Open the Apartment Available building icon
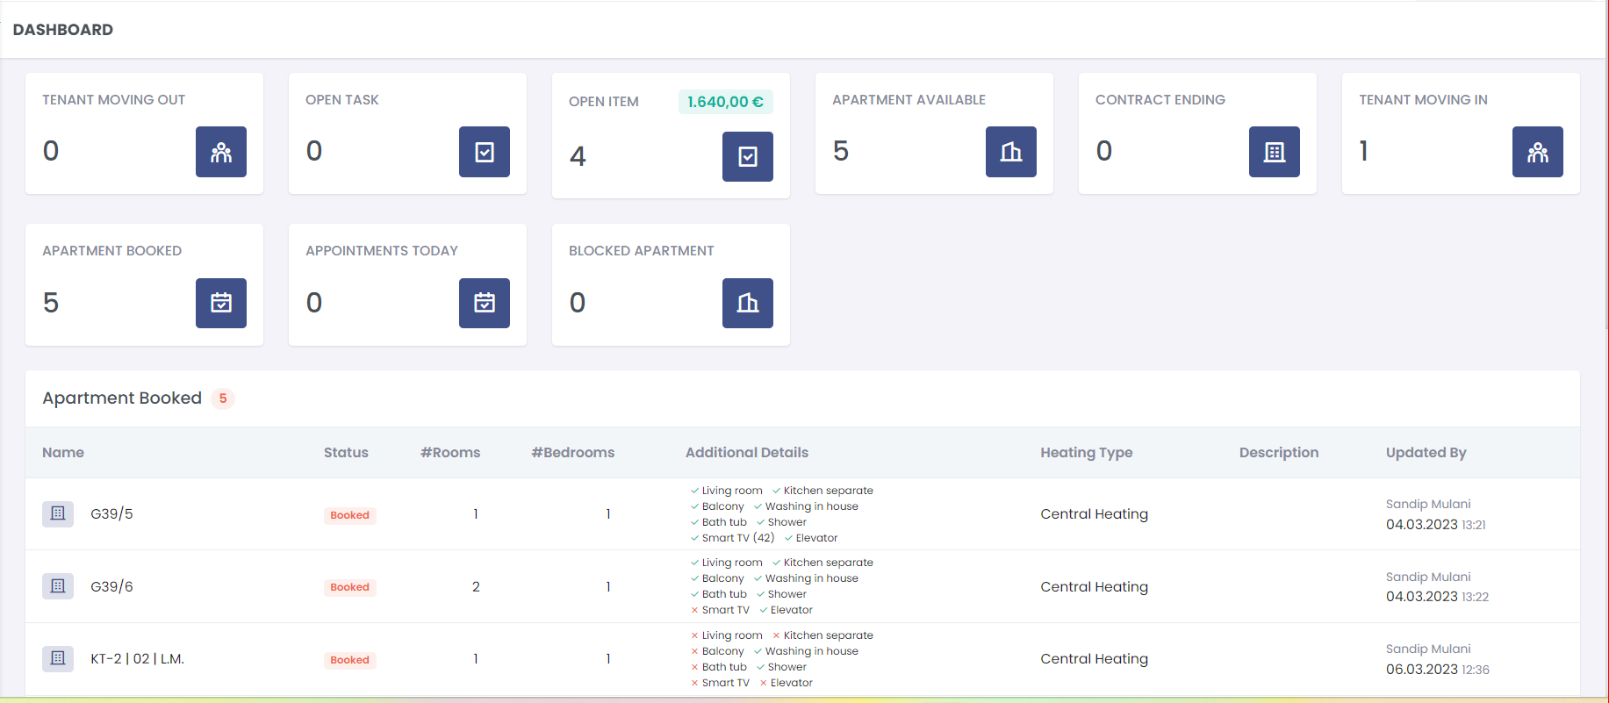1609x703 pixels. click(x=1010, y=152)
